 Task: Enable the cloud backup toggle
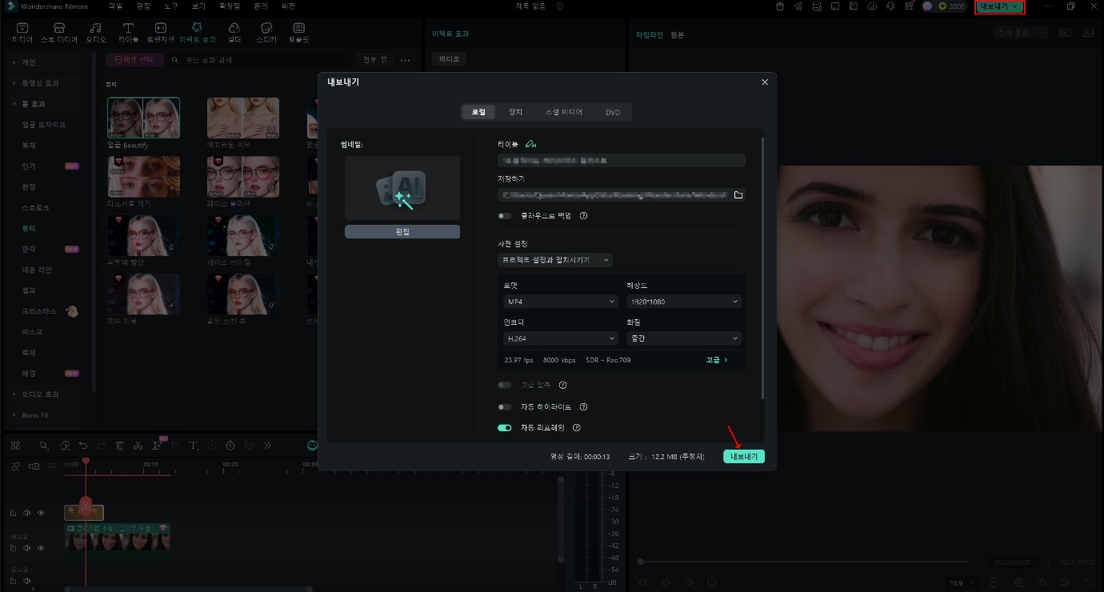tap(504, 216)
